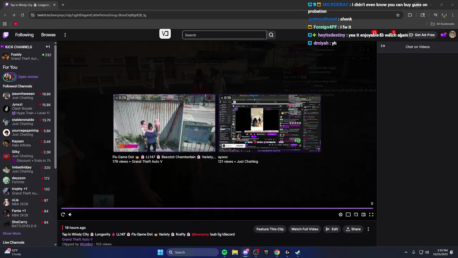Open the Chrome media control icon
458x258 pixels.
point(435,15)
